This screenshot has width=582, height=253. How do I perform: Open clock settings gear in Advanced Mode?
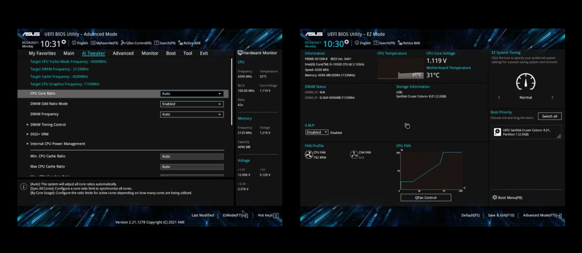point(64,42)
